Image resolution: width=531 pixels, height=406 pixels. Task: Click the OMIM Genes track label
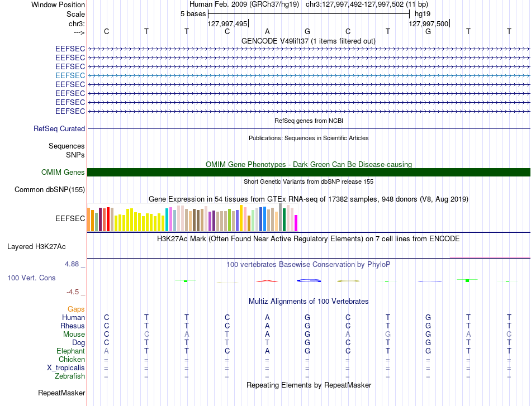(63, 172)
